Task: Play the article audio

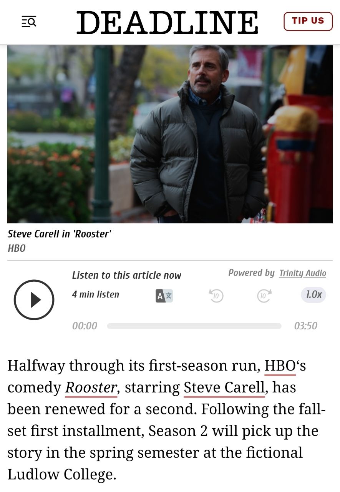Action: [34, 300]
